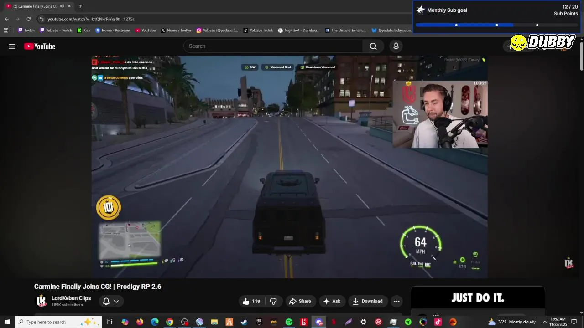584x328 pixels.
Task: Open the yodabz.bsky.social bookmark
Action: 392,31
